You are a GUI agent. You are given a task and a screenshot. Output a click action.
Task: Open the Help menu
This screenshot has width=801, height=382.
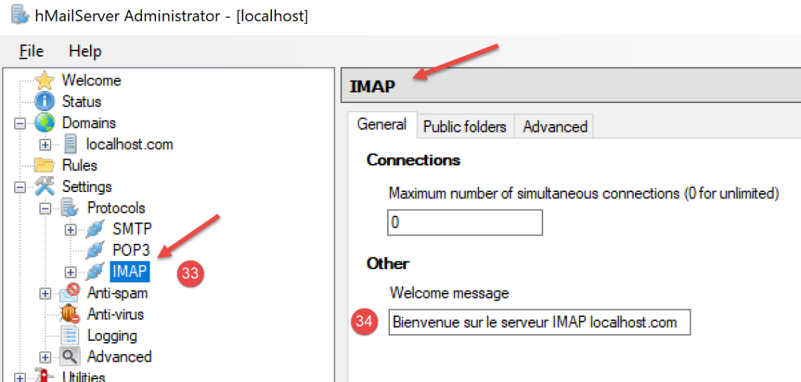[85, 51]
